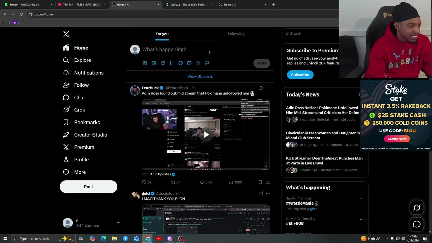432x243 pixels.
Task: View analytics showing 128K views
Action: click(x=235, y=182)
